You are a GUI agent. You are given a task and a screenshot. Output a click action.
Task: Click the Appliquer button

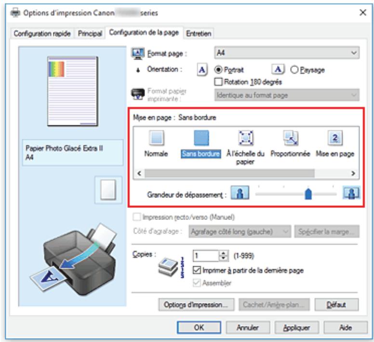297,327
